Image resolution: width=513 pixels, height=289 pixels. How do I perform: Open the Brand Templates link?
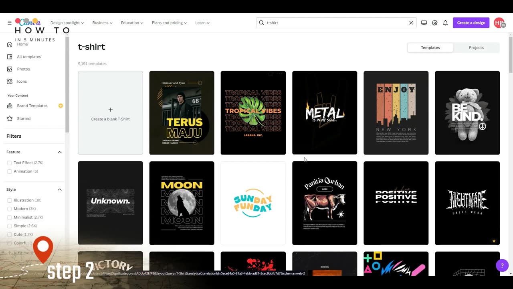click(x=32, y=106)
